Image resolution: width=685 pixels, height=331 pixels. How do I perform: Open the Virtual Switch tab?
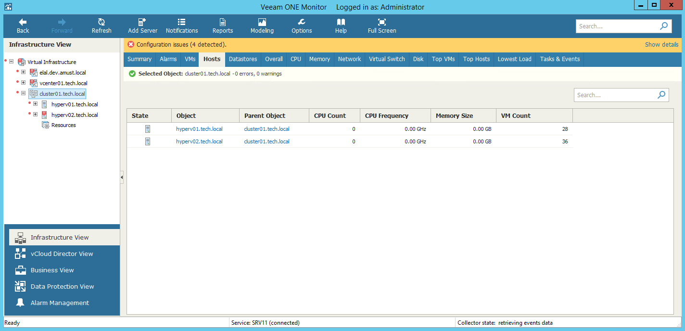[387, 59]
